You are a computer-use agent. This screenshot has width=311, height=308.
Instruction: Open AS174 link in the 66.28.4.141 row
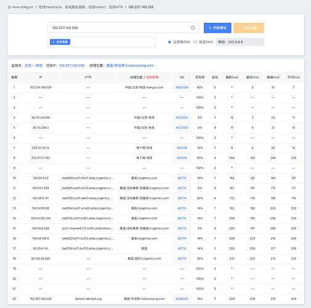tap(182, 248)
